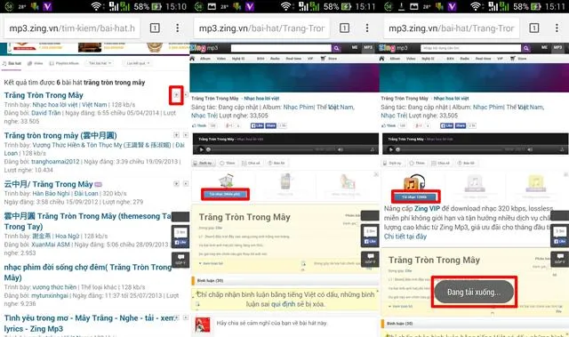Open artist link Hàn Bảo Nghi
The image size is (569, 337).
coord(52,193)
